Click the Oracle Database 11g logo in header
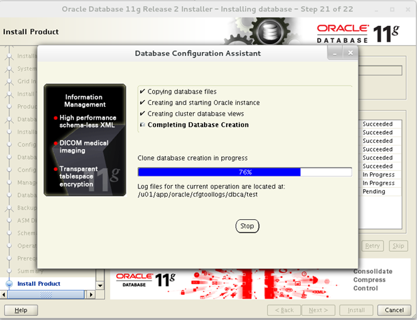This screenshot has height=320, width=417. [x=358, y=33]
